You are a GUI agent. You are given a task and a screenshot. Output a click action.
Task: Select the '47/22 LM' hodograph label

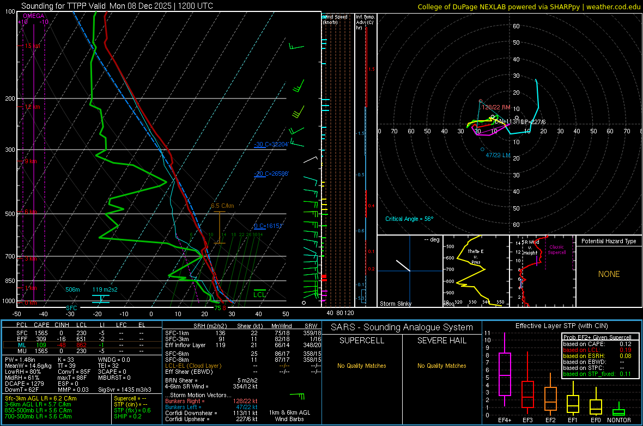(x=498, y=155)
